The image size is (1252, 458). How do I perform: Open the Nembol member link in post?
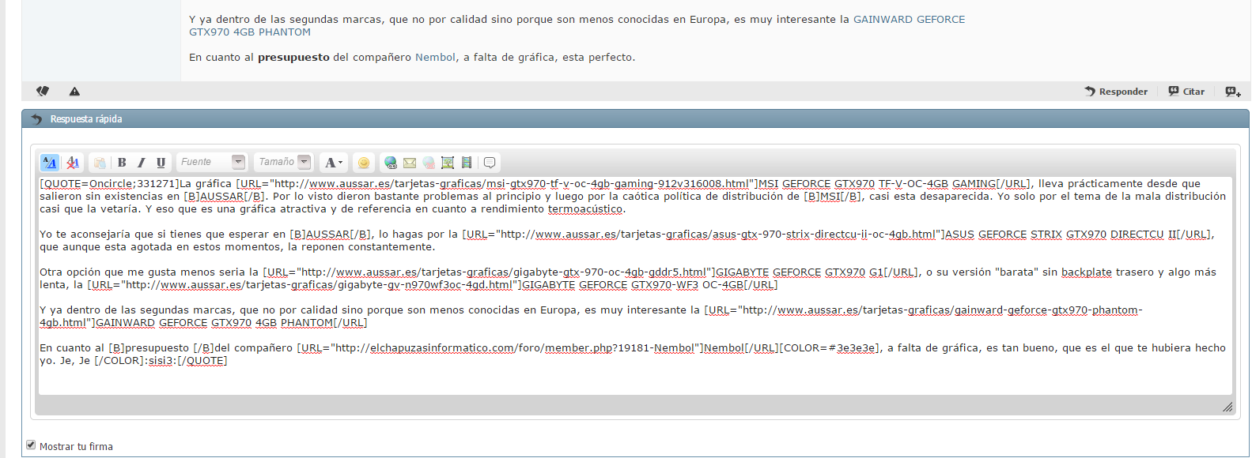click(x=435, y=58)
